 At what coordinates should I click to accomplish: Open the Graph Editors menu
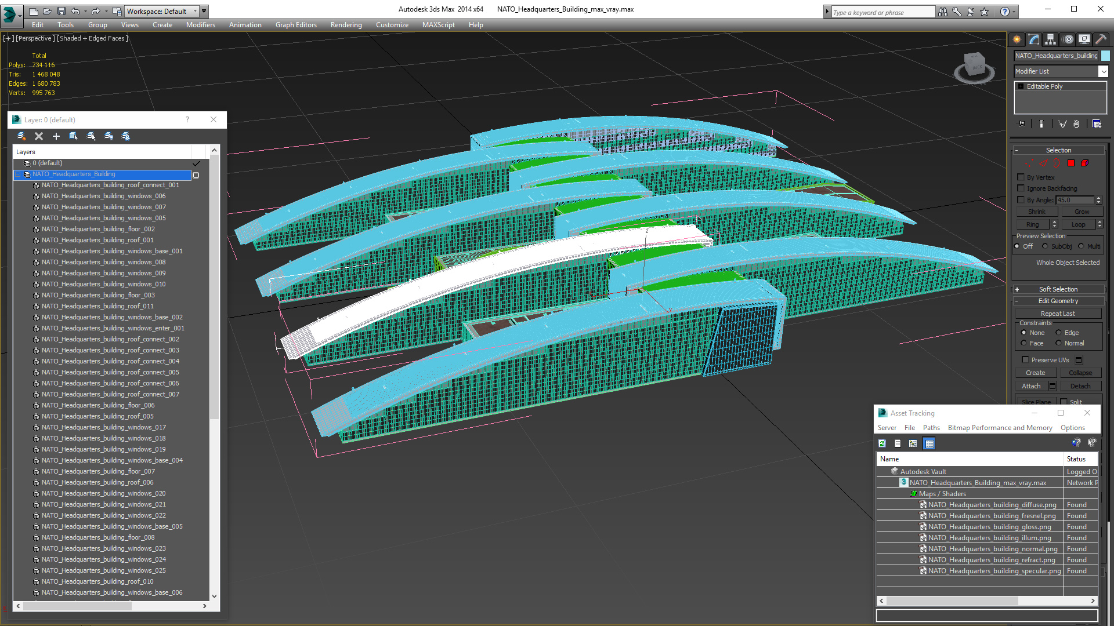[296, 25]
